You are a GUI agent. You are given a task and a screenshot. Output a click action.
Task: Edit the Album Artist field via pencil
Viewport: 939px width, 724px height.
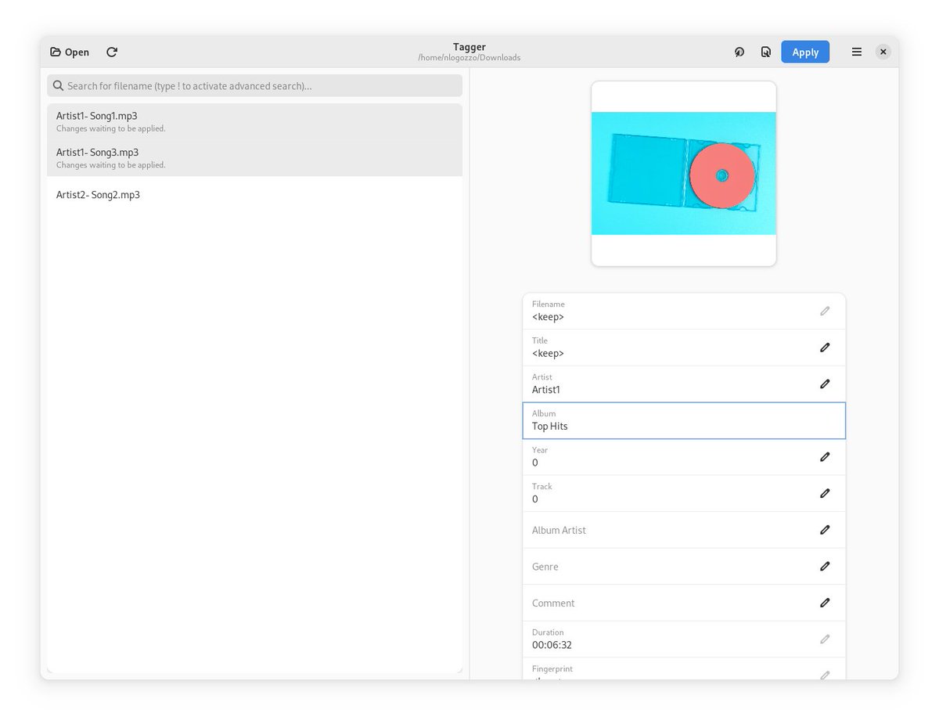click(825, 530)
